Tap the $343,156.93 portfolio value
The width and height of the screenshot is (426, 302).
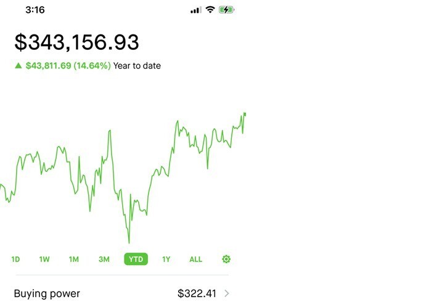click(76, 42)
